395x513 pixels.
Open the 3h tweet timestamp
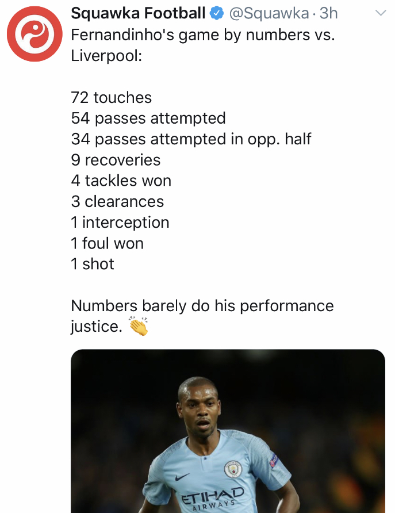[x=328, y=13]
